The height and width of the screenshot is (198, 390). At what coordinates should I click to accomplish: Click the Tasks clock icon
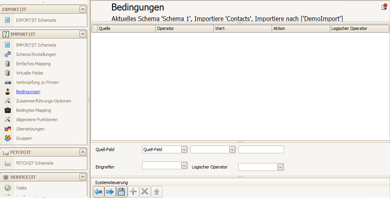pyautogui.click(x=7, y=188)
